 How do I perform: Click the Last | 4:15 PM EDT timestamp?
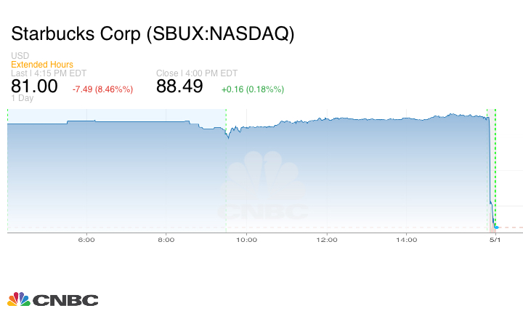49,73
